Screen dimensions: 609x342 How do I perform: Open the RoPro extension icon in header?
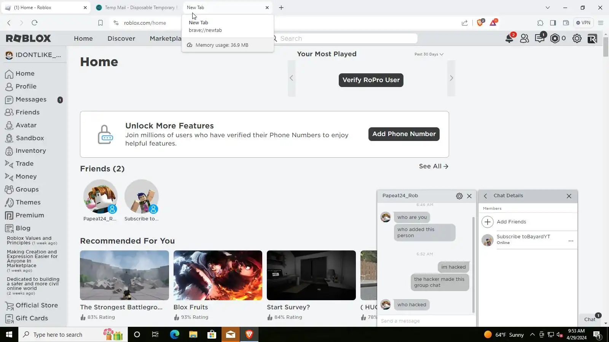coord(592,38)
